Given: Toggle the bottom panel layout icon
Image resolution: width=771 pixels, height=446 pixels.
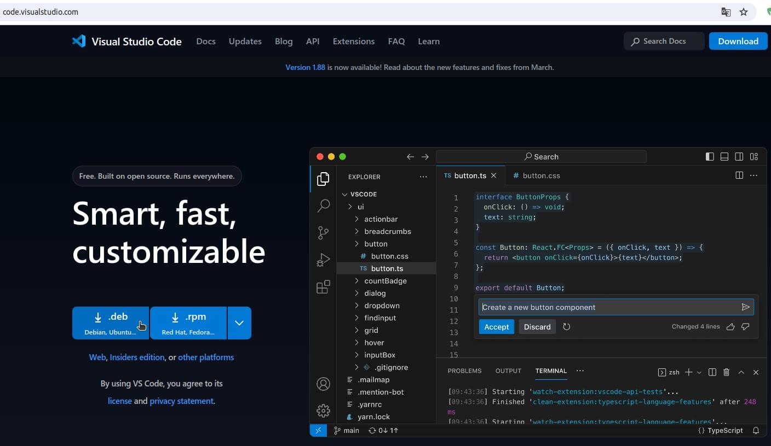Looking at the screenshot, I should (724, 156).
